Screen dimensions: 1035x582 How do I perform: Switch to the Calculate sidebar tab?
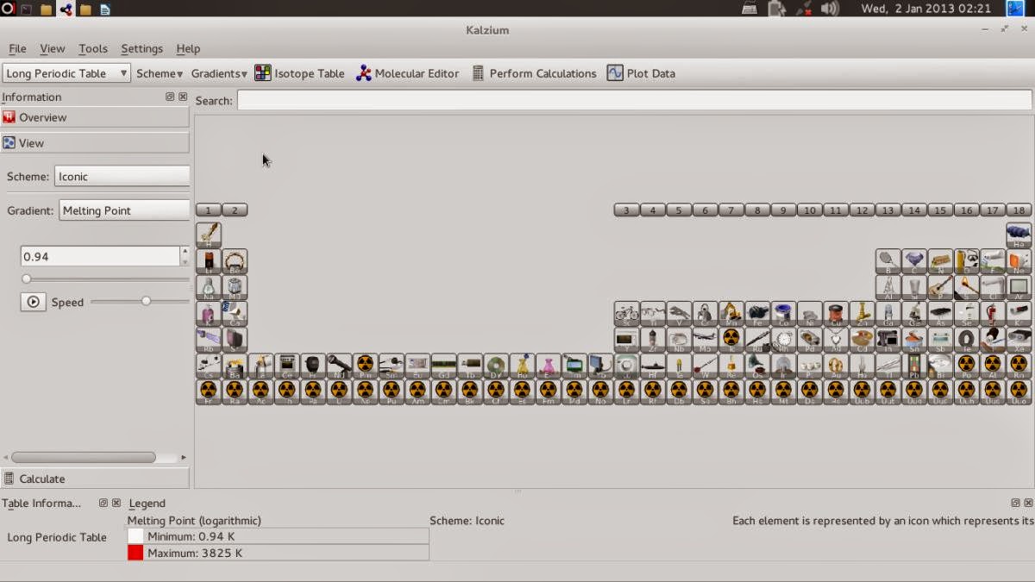click(x=95, y=479)
